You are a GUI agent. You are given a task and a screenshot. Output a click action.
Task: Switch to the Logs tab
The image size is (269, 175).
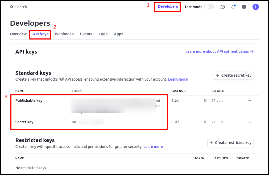pos(103,34)
